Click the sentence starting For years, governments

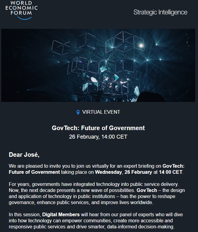[91, 184]
